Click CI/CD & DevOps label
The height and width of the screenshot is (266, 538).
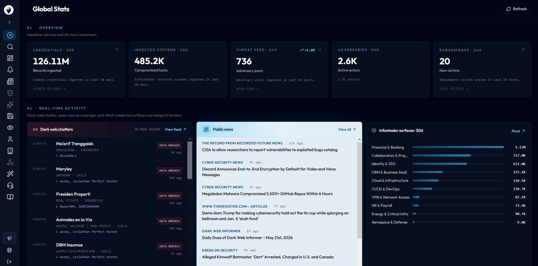tap(386, 189)
